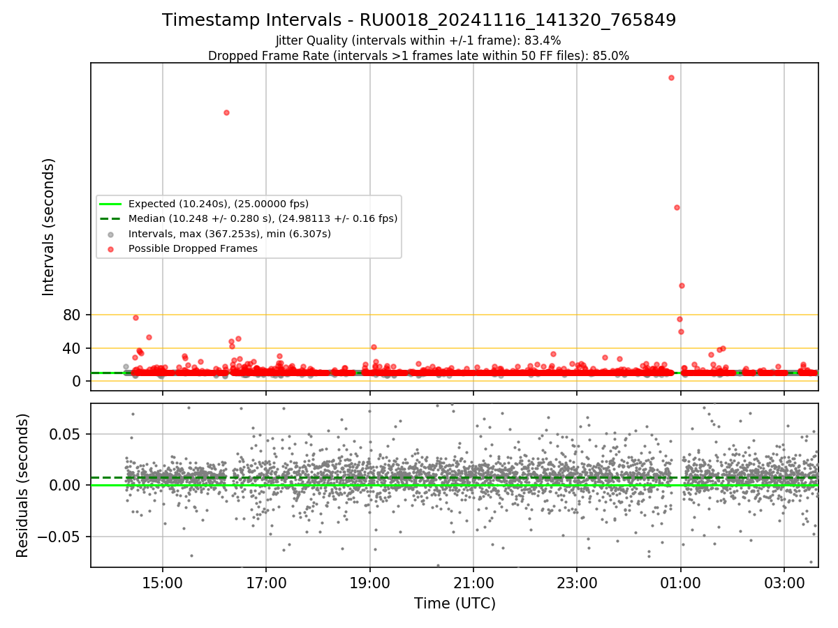This screenshot has height=628, width=838.
Task: Click the 19:00 x-axis tick label
Action: (369, 582)
